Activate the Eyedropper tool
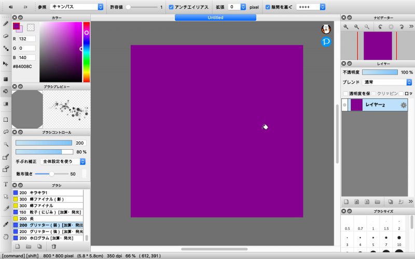Image resolution: width=415 pixels, height=259 pixels. 5,224
